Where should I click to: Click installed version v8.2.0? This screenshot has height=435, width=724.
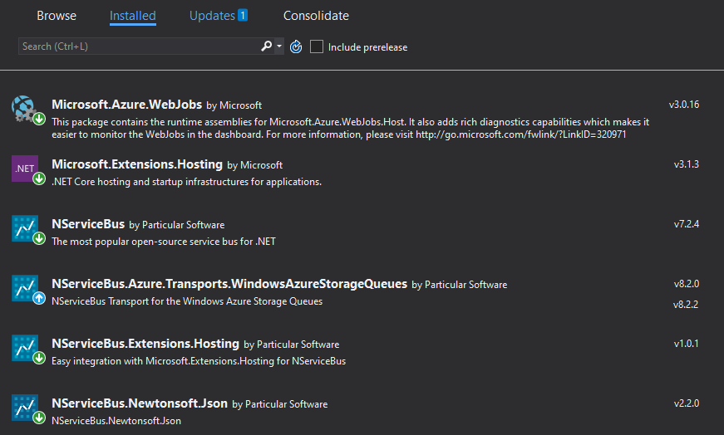pos(686,284)
